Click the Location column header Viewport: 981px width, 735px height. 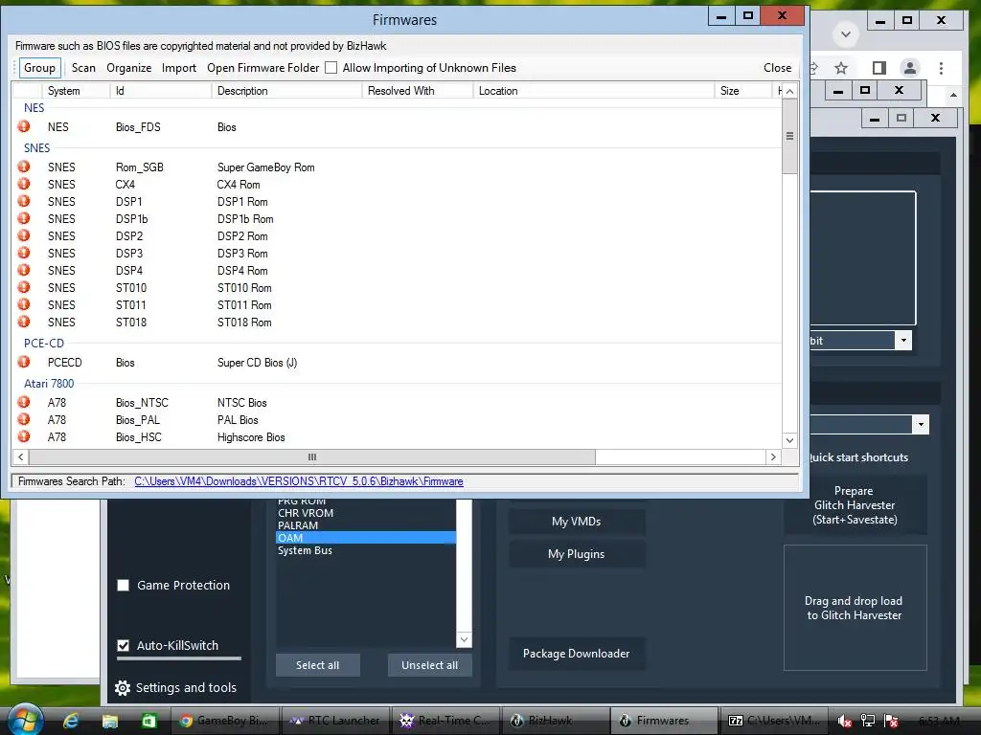click(593, 91)
